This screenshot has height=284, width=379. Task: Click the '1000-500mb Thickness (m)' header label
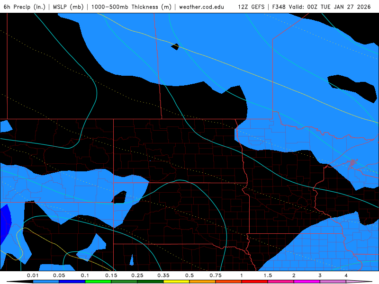[131, 7]
